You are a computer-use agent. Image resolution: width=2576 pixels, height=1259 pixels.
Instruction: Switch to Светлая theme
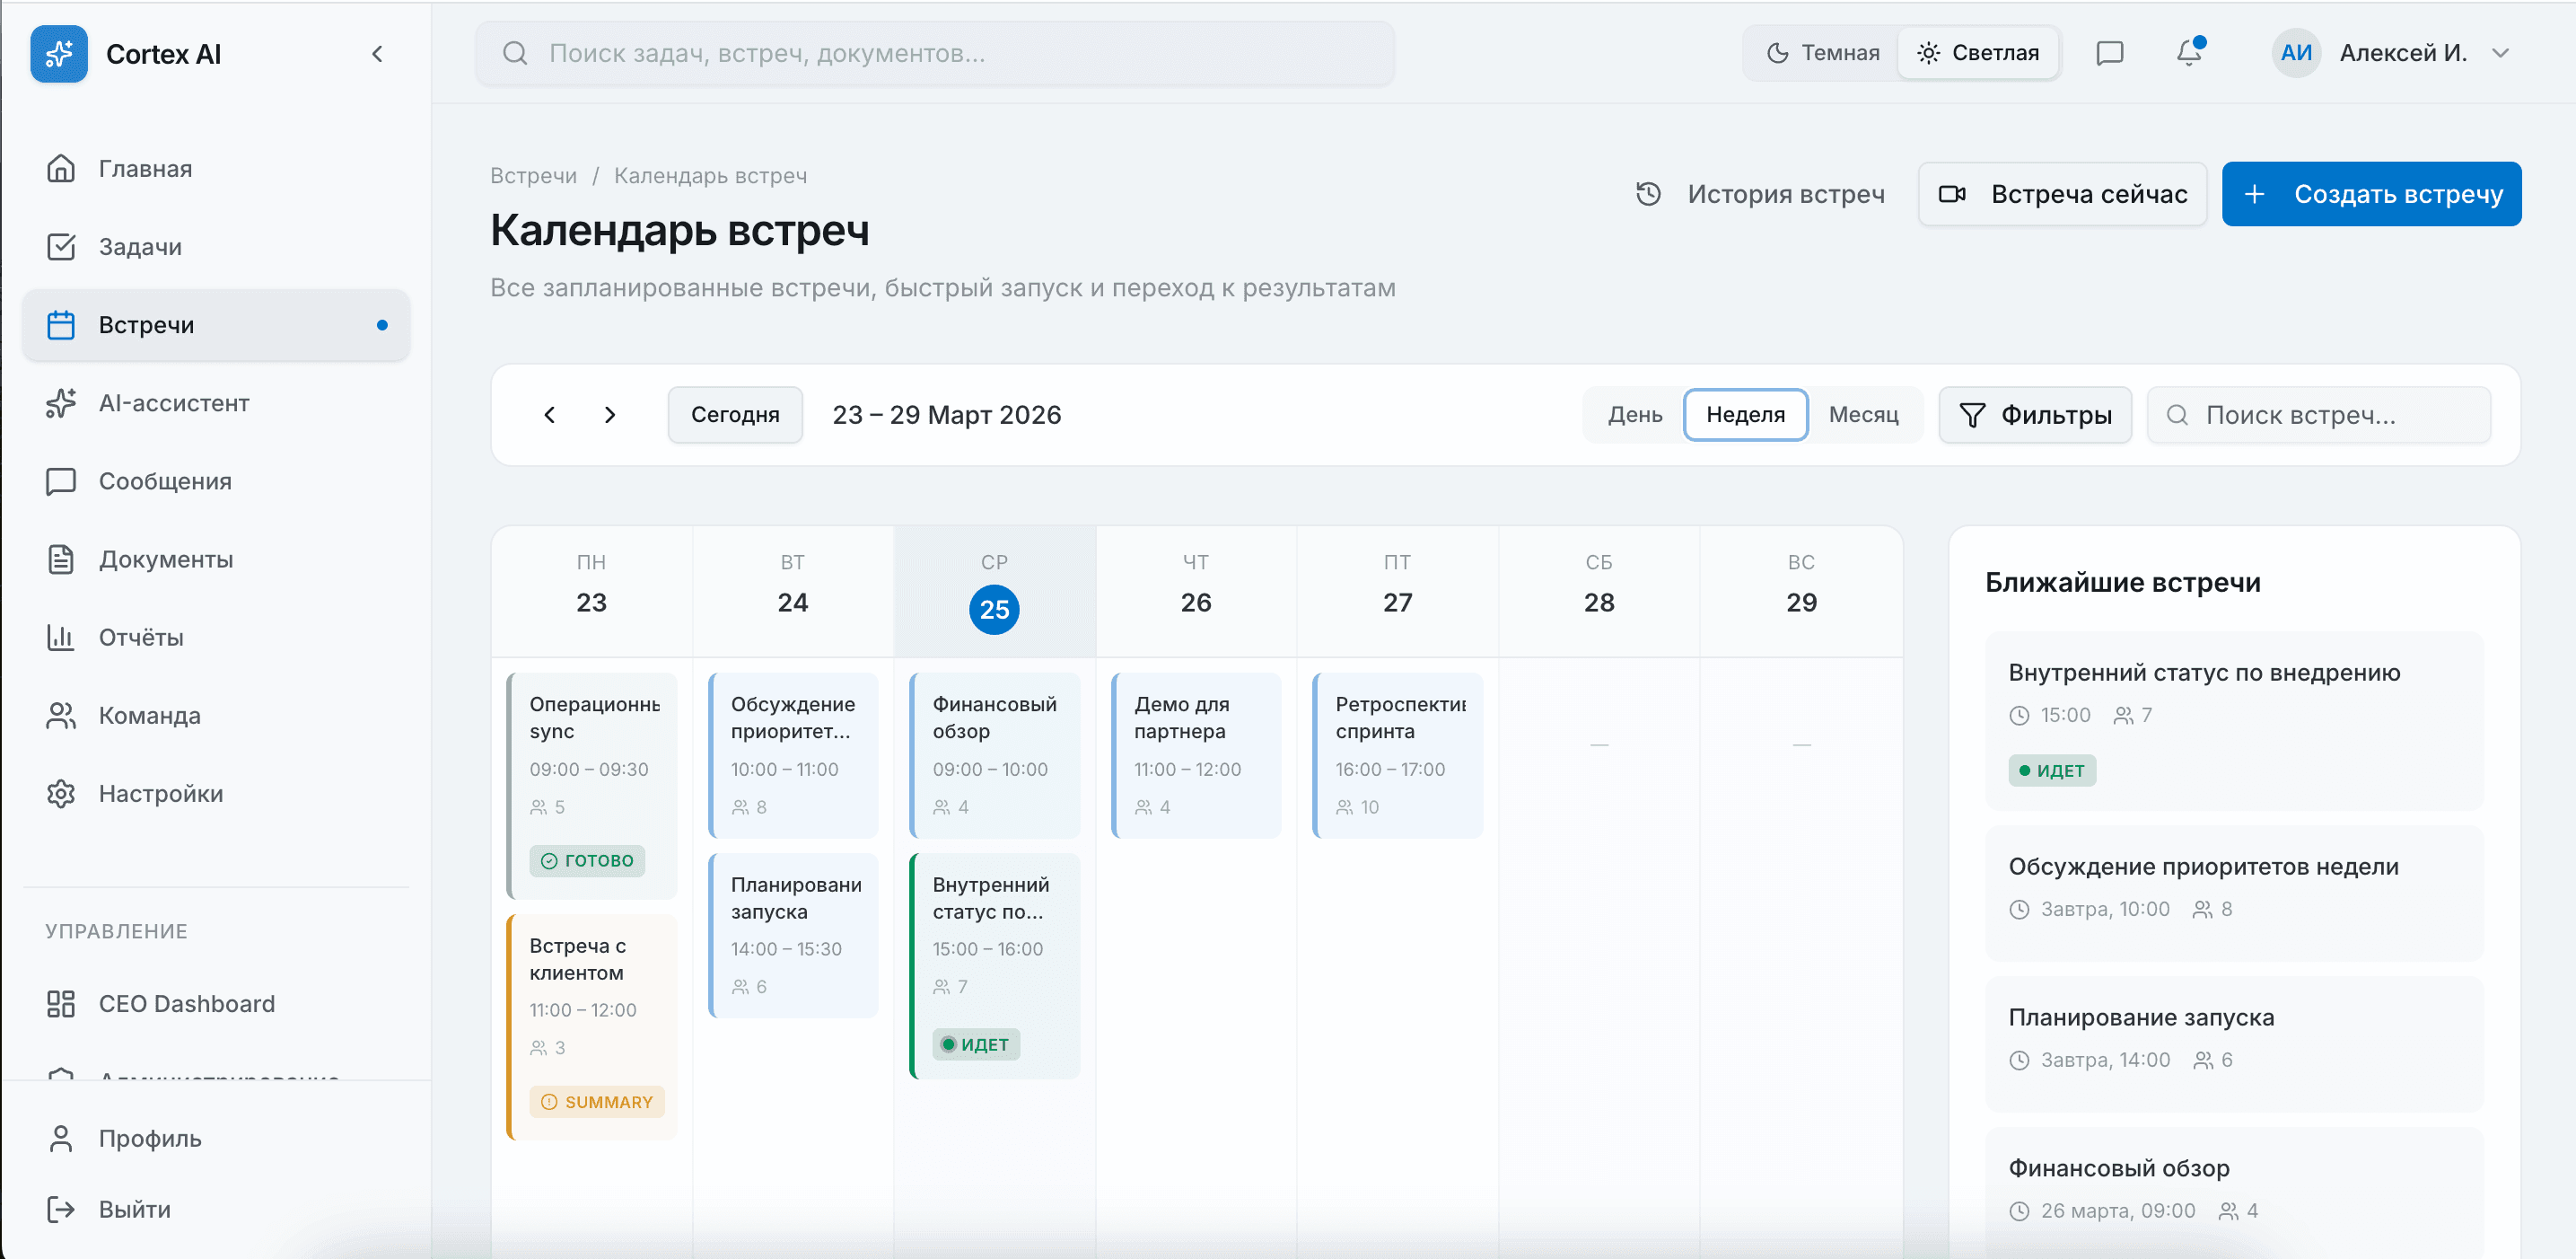[1977, 53]
